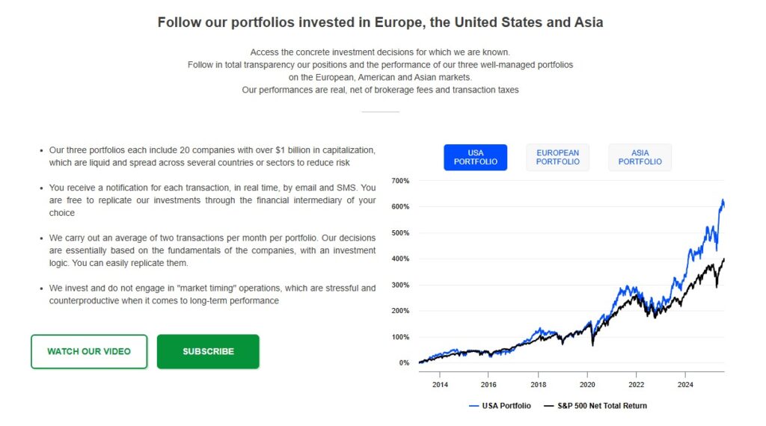Click the 2024 label on the x-axis
This screenshot has width=766, height=426.
(x=685, y=385)
